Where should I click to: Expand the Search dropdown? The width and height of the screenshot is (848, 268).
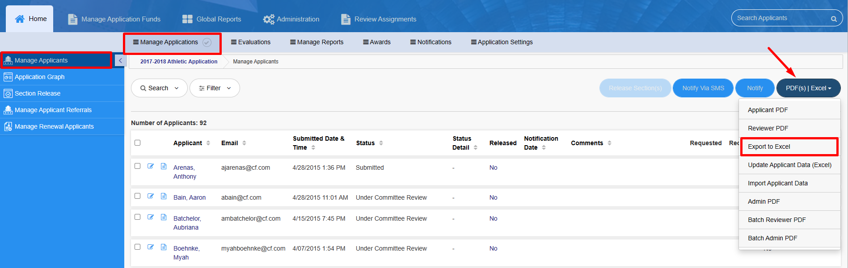tap(159, 88)
